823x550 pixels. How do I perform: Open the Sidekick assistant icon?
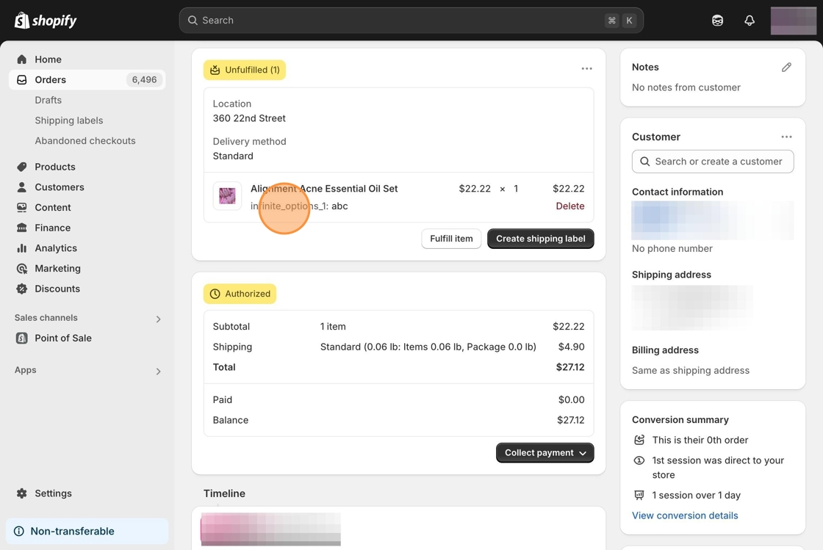tap(717, 21)
